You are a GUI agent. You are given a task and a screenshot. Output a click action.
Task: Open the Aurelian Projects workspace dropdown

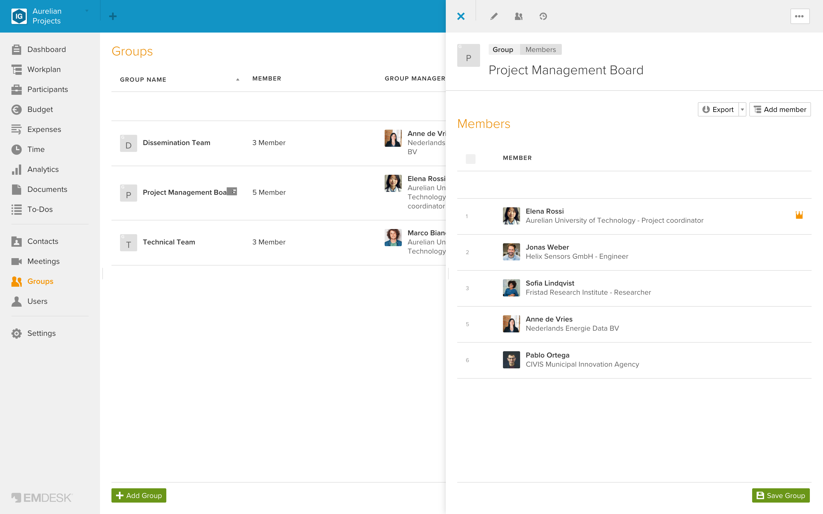pyautogui.click(x=87, y=11)
